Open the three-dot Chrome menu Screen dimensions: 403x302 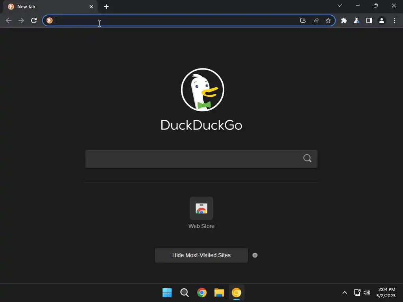coord(394,20)
